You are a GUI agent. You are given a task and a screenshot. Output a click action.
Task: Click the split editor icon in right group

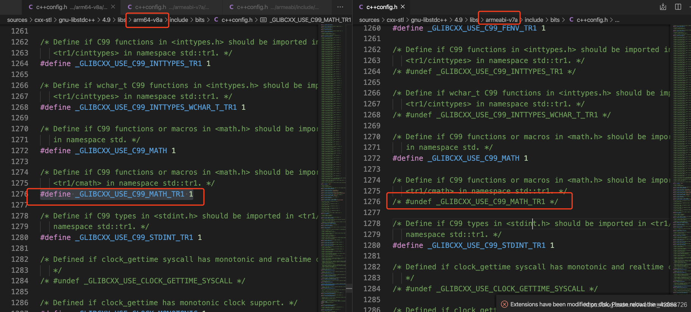(x=678, y=7)
